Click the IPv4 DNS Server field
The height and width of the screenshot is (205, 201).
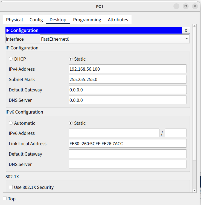[128, 100]
